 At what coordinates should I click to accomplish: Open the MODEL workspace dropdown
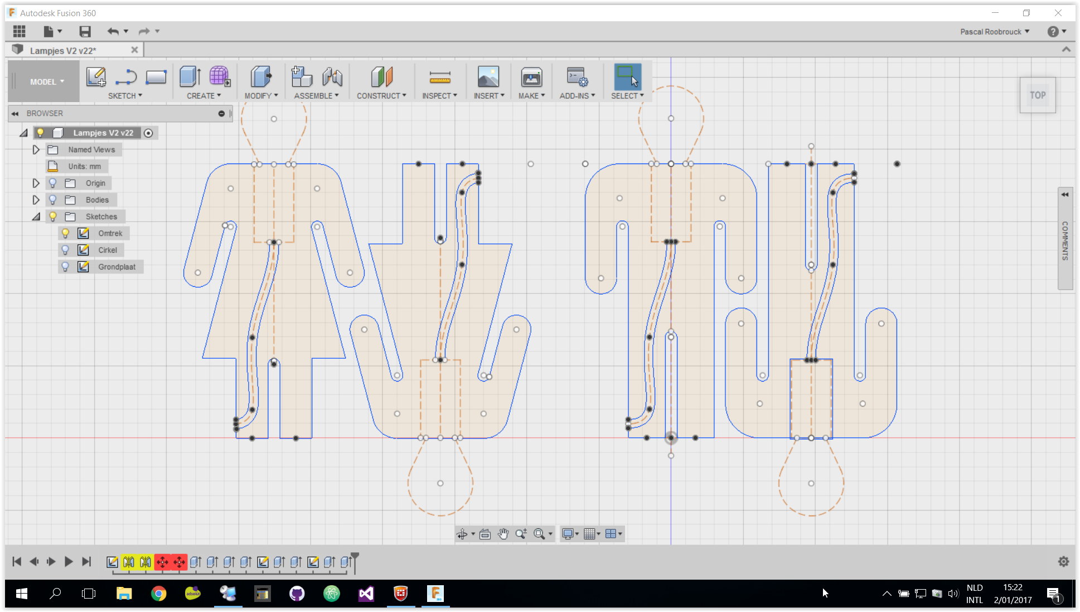tap(47, 81)
